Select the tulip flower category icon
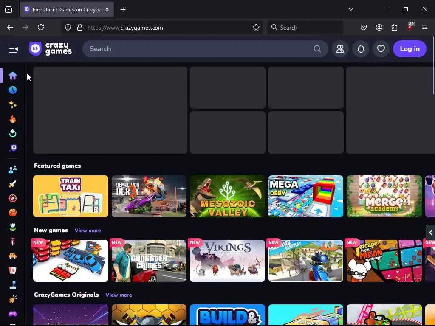This screenshot has height=326, width=435. [x=12, y=227]
